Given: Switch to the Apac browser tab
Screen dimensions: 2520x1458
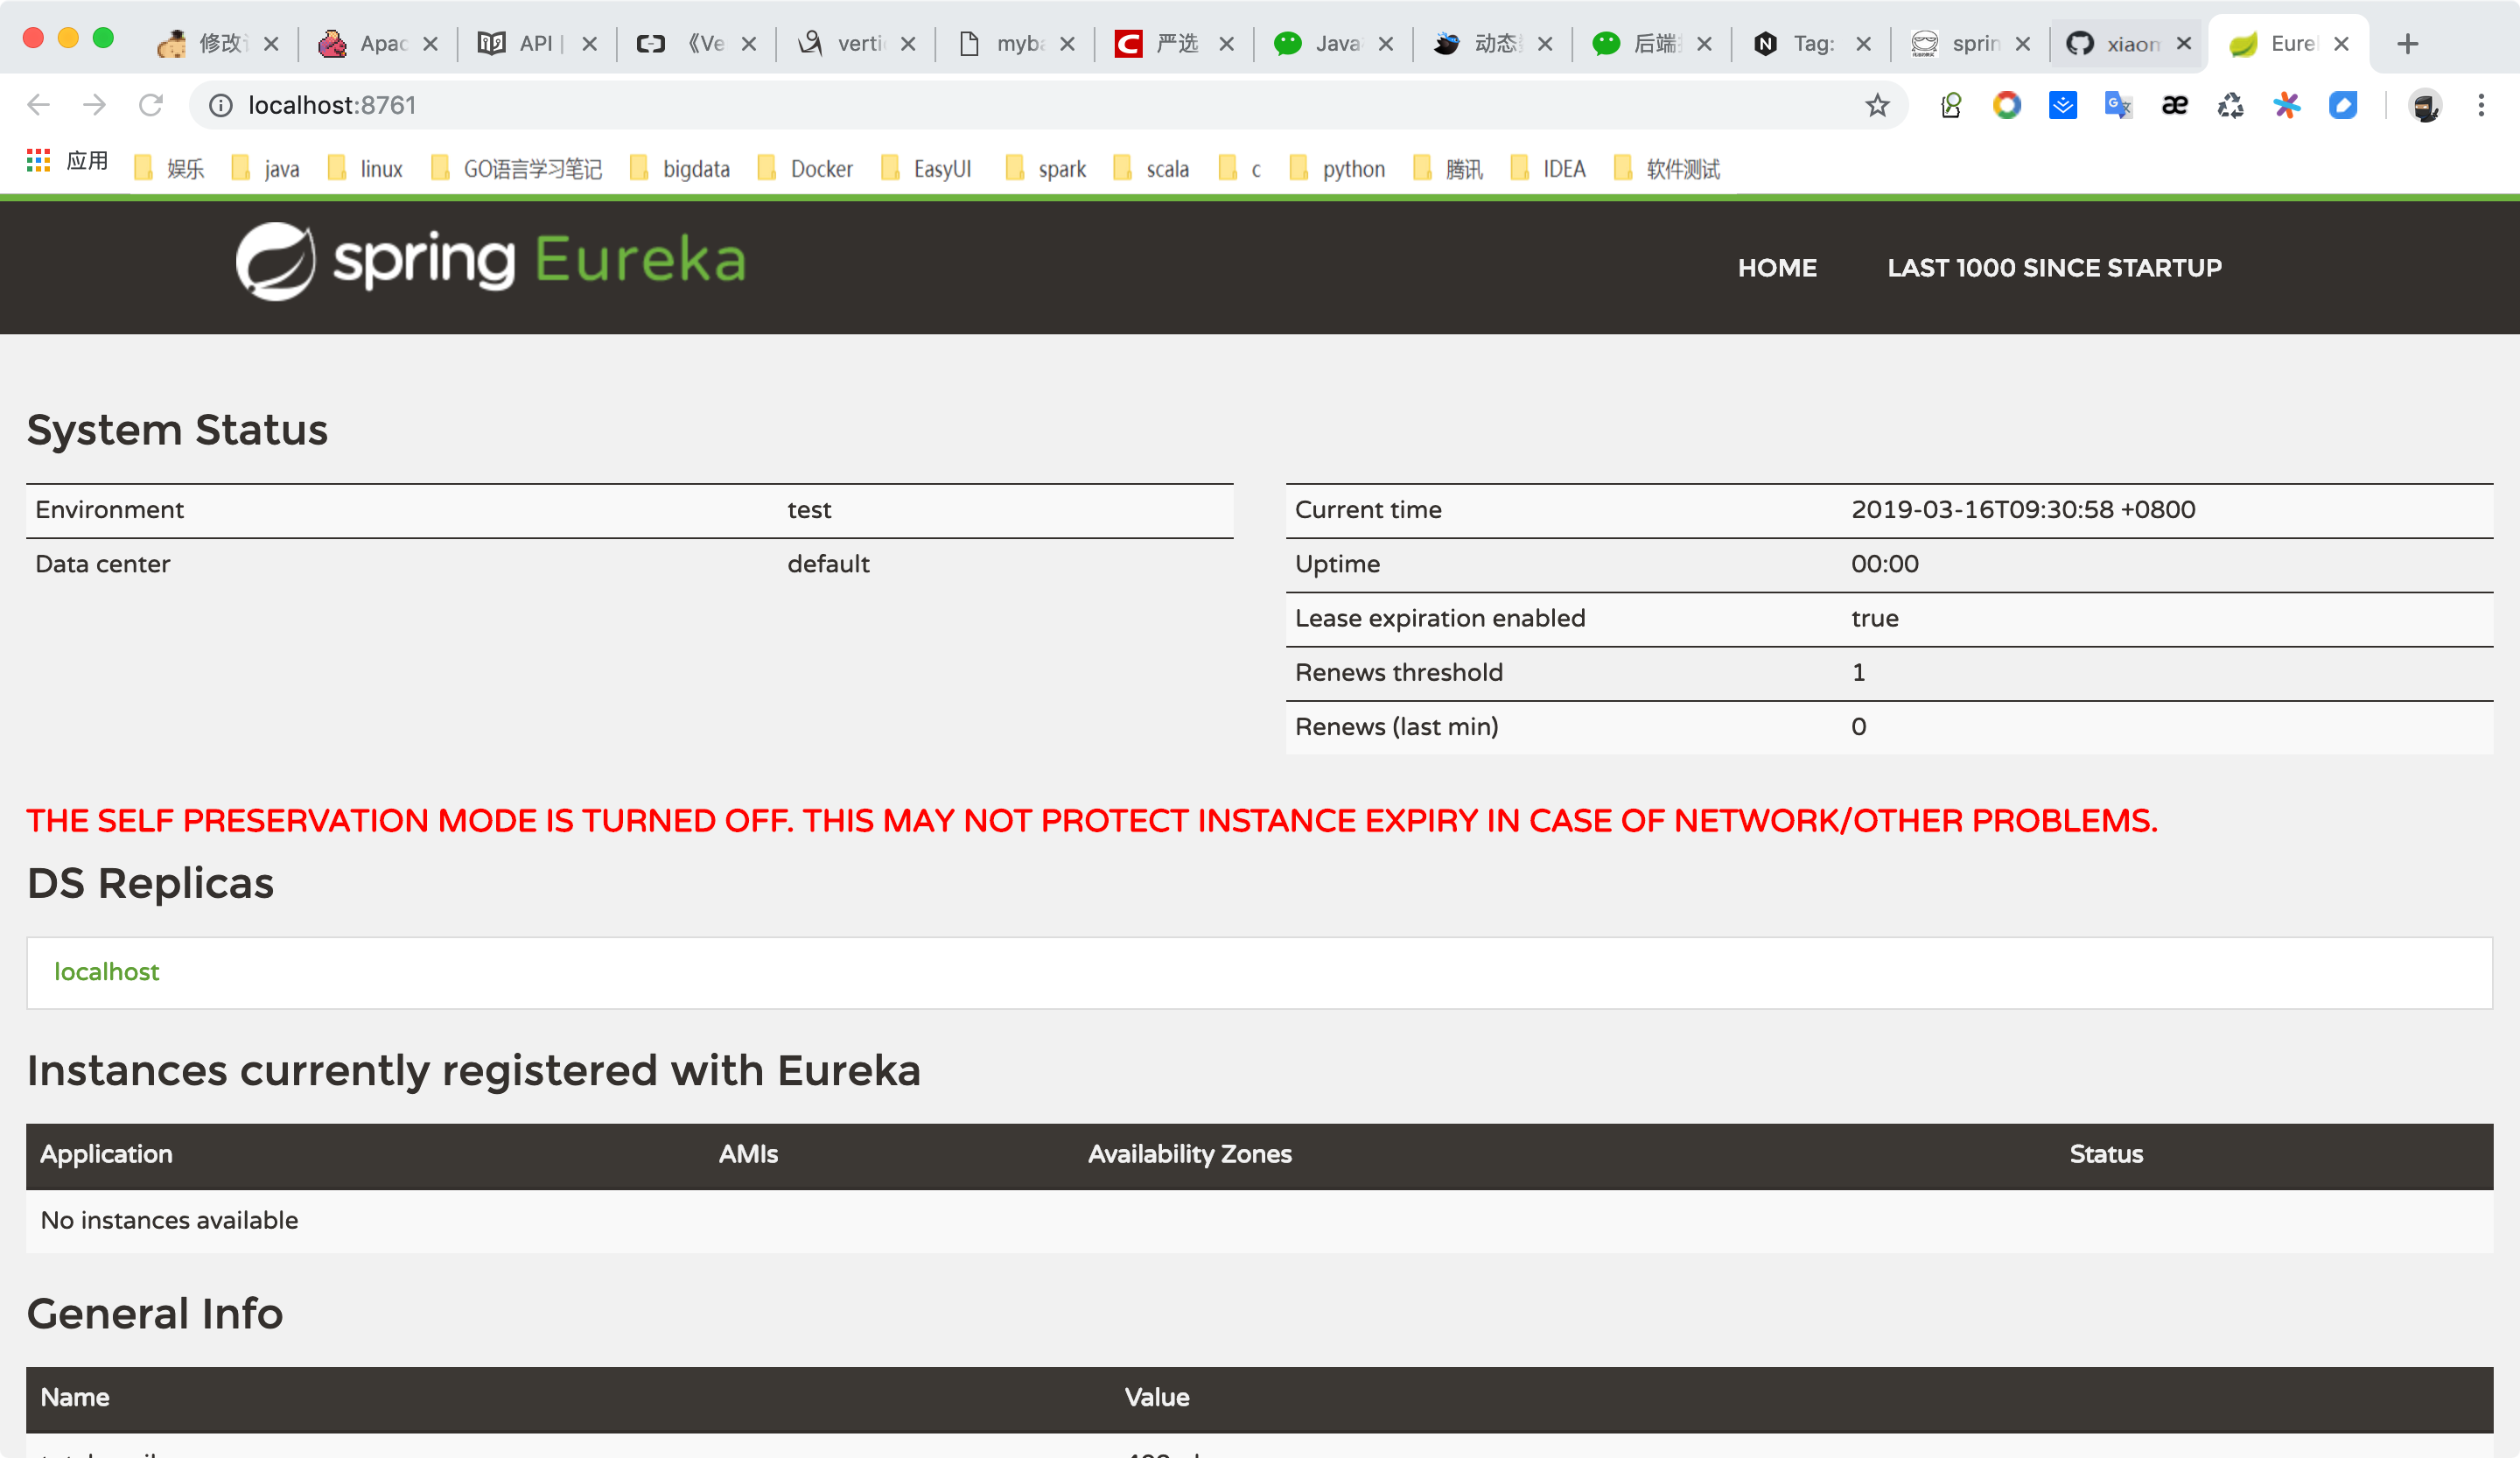Looking at the screenshot, I should point(368,44).
